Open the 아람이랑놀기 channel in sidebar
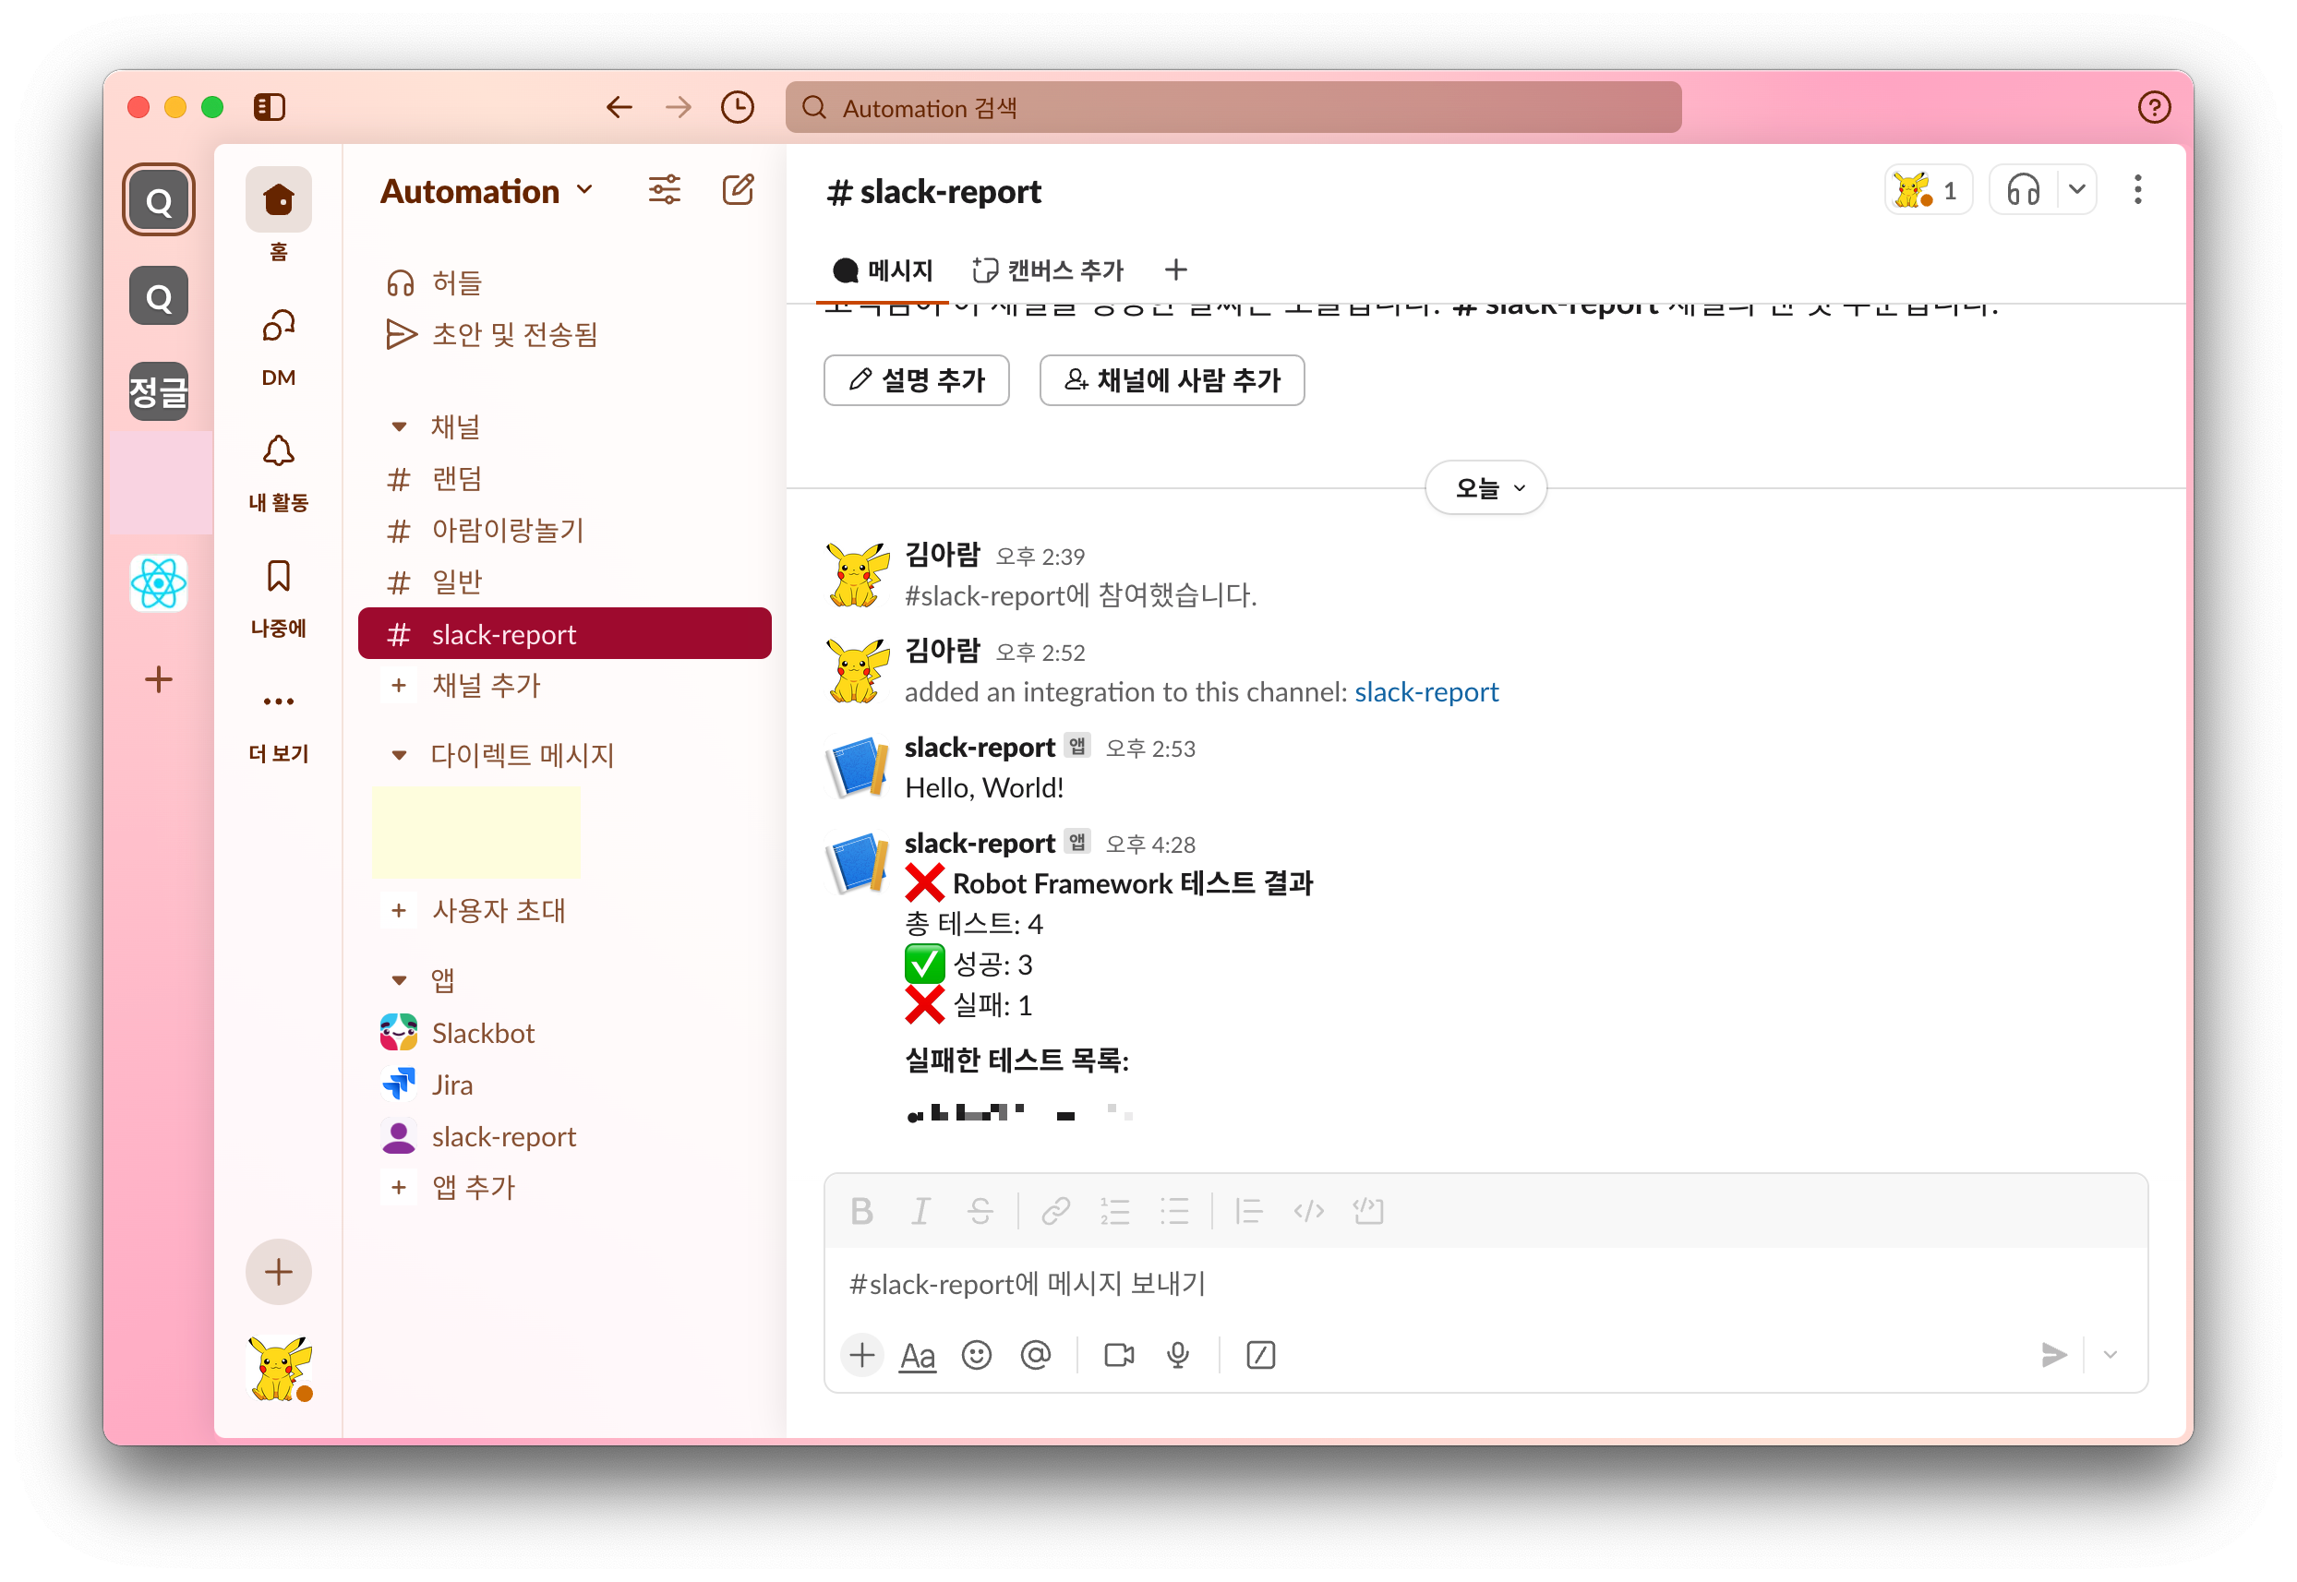 [x=508, y=531]
